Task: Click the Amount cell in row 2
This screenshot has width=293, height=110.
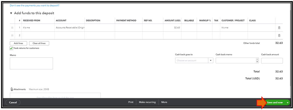Action: [x=172, y=35]
